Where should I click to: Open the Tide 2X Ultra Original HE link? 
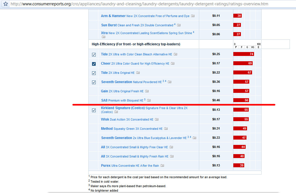point(118,73)
